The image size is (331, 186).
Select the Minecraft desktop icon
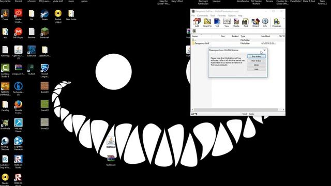point(45,33)
